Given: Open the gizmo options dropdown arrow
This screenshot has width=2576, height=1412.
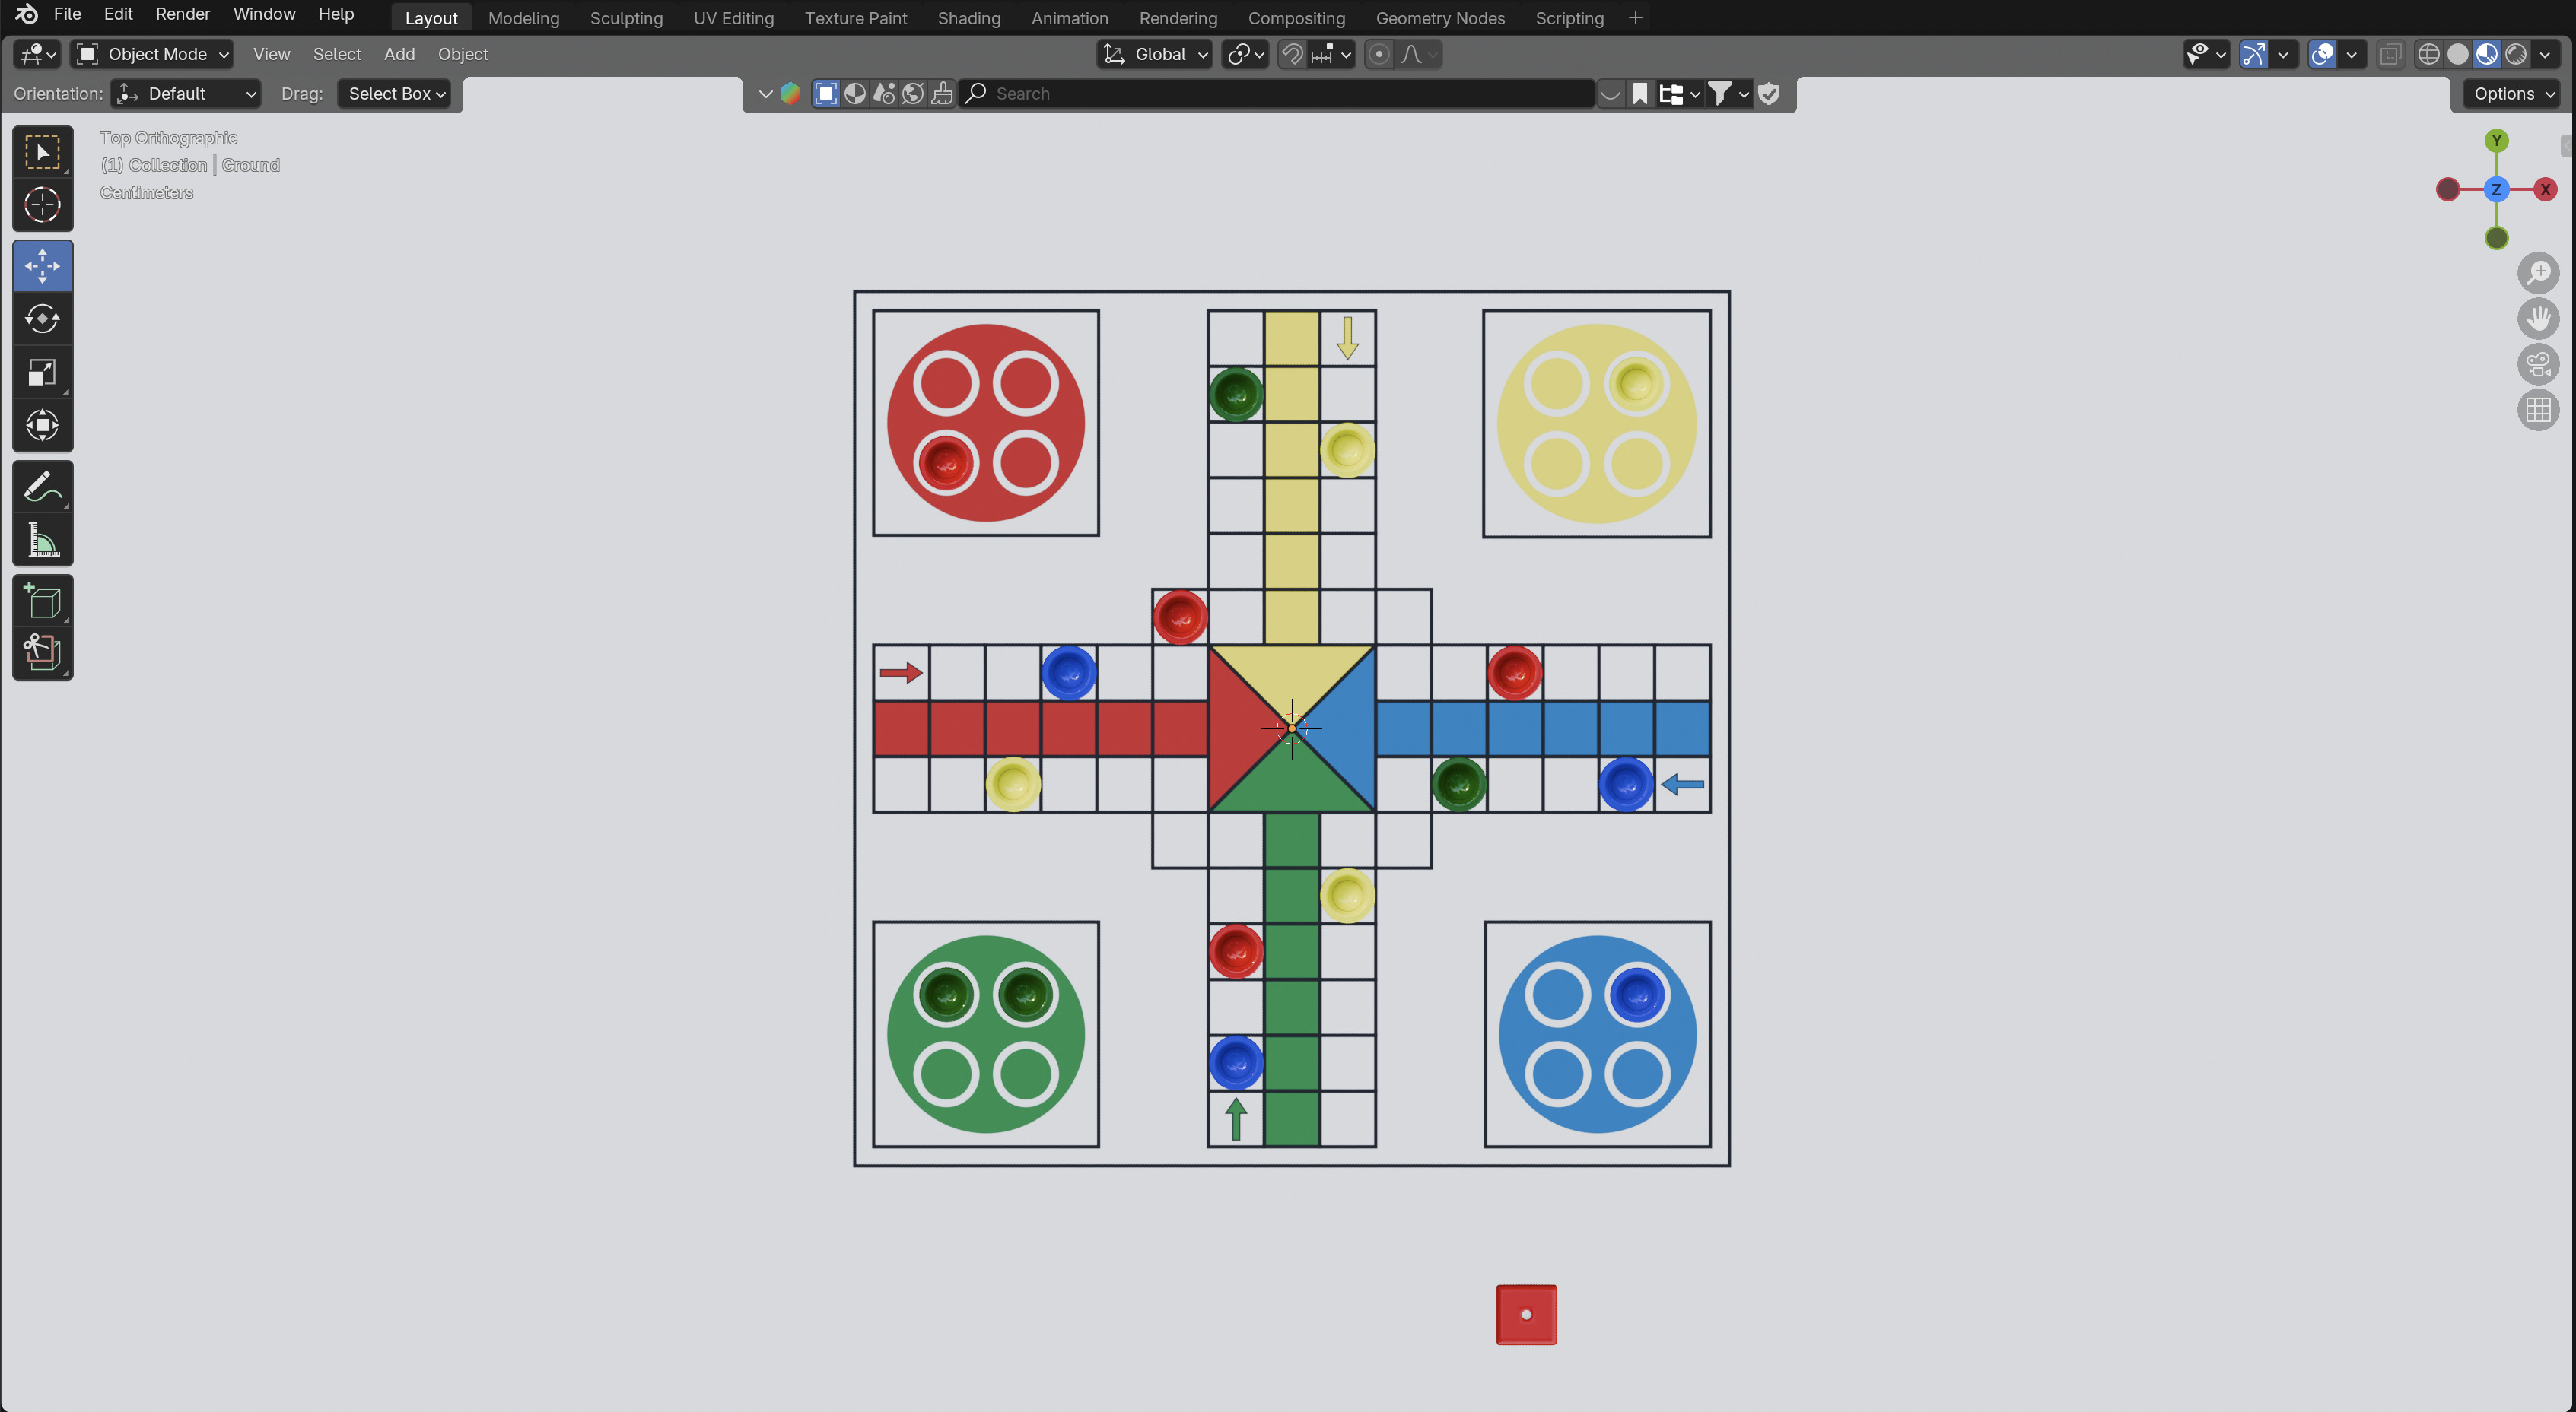Looking at the screenshot, I should [2283, 54].
